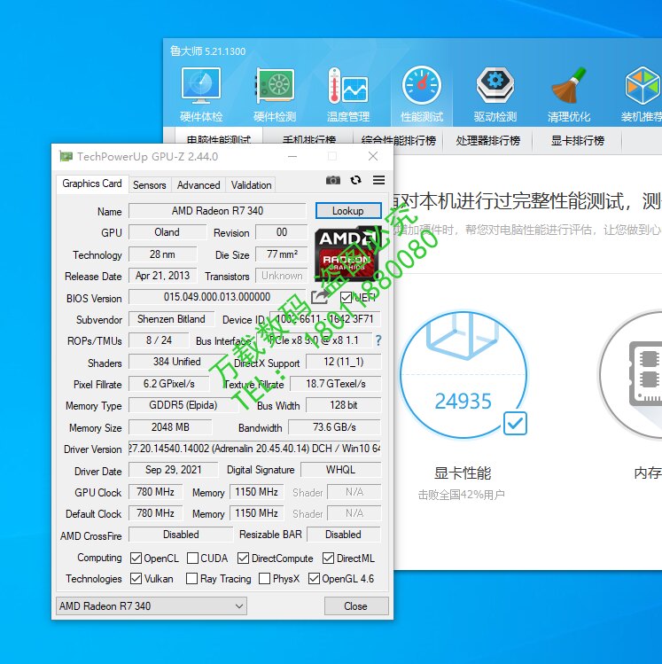This screenshot has width=662, height=664.
Task: Open 清理优化 cleanup broom icon
Action: coord(568,95)
